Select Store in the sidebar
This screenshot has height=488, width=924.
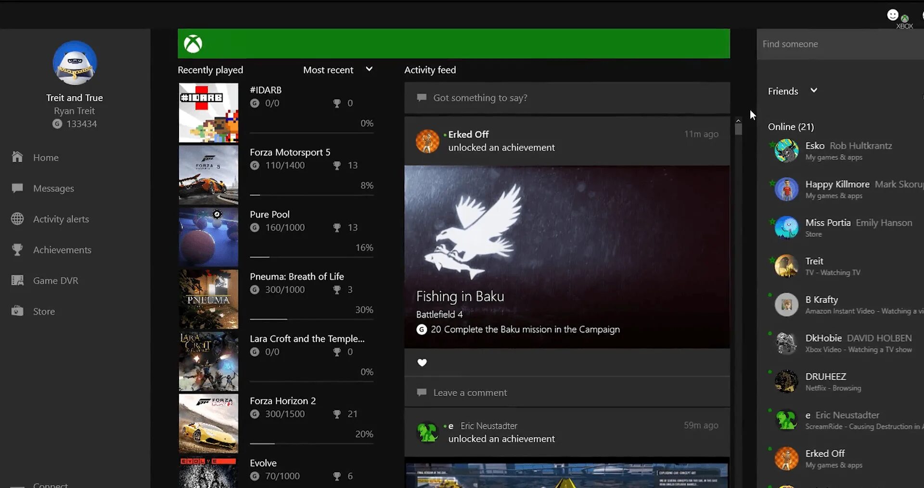[x=44, y=311]
